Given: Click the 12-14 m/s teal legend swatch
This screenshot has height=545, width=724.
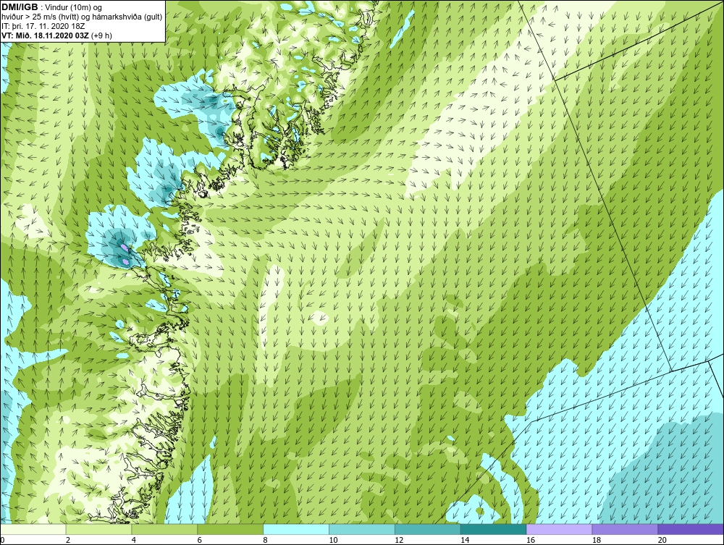Looking at the screenshot, I should click(x=428, y=529).
